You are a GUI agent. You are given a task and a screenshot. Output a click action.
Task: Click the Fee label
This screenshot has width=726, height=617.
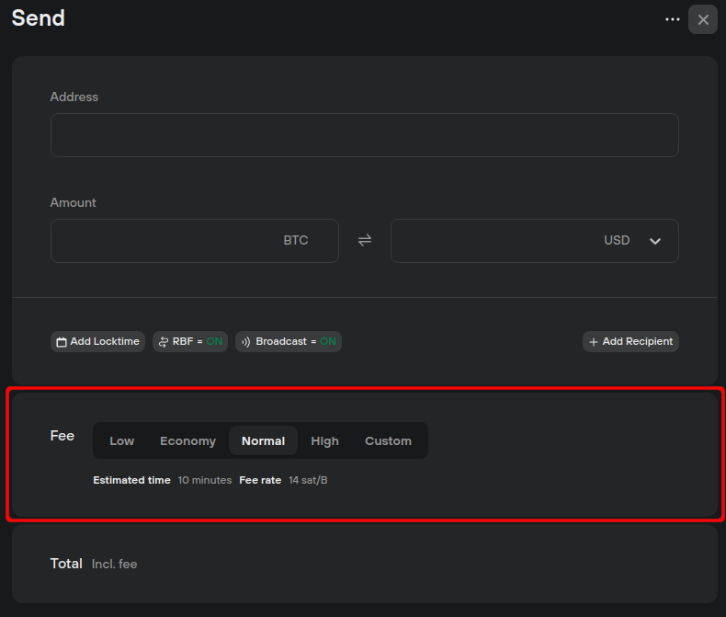click(x=62, y=436)
